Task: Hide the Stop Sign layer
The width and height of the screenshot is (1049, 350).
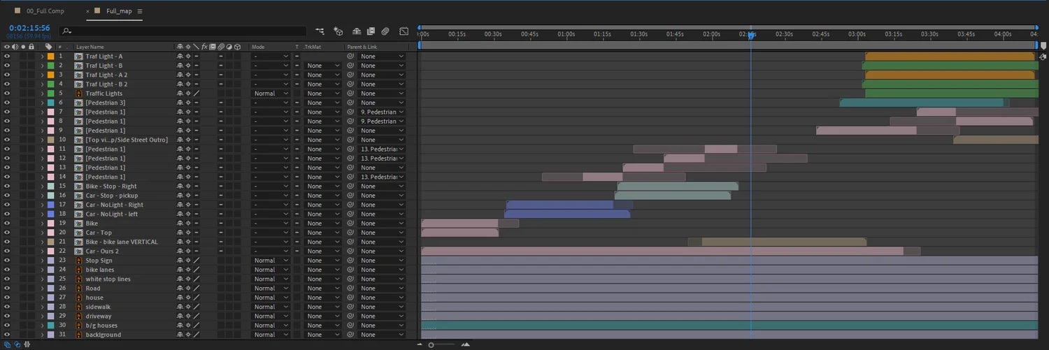Action: tap(7, 261)
